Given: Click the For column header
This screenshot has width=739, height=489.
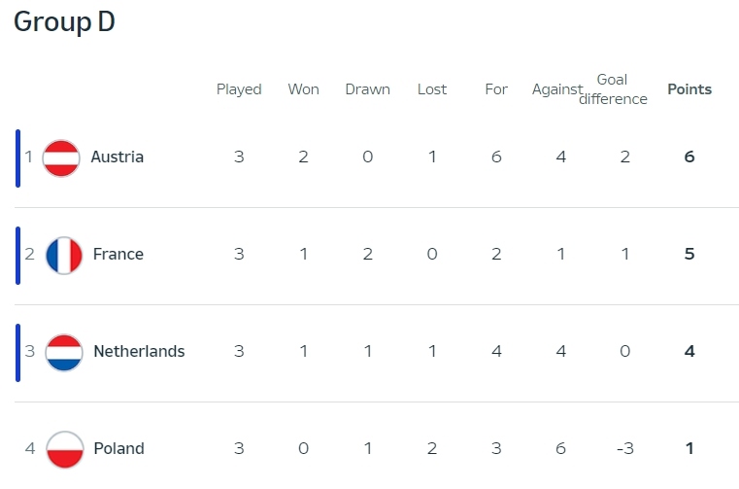Looking at the screenshot, I should [x=496, y=89].
